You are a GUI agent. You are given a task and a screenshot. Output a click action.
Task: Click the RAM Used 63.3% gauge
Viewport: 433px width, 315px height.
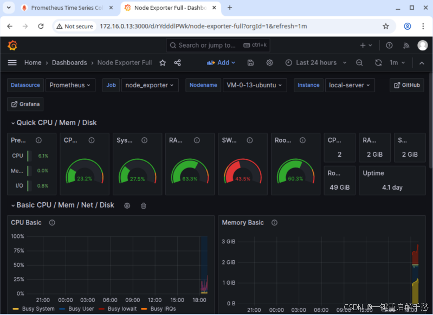point(190,171)
